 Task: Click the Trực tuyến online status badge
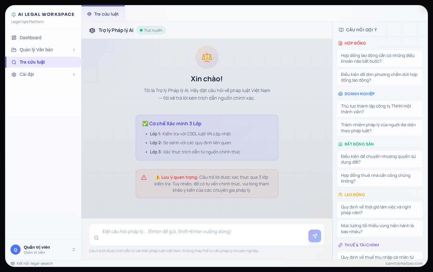click(x=151, y=30)
